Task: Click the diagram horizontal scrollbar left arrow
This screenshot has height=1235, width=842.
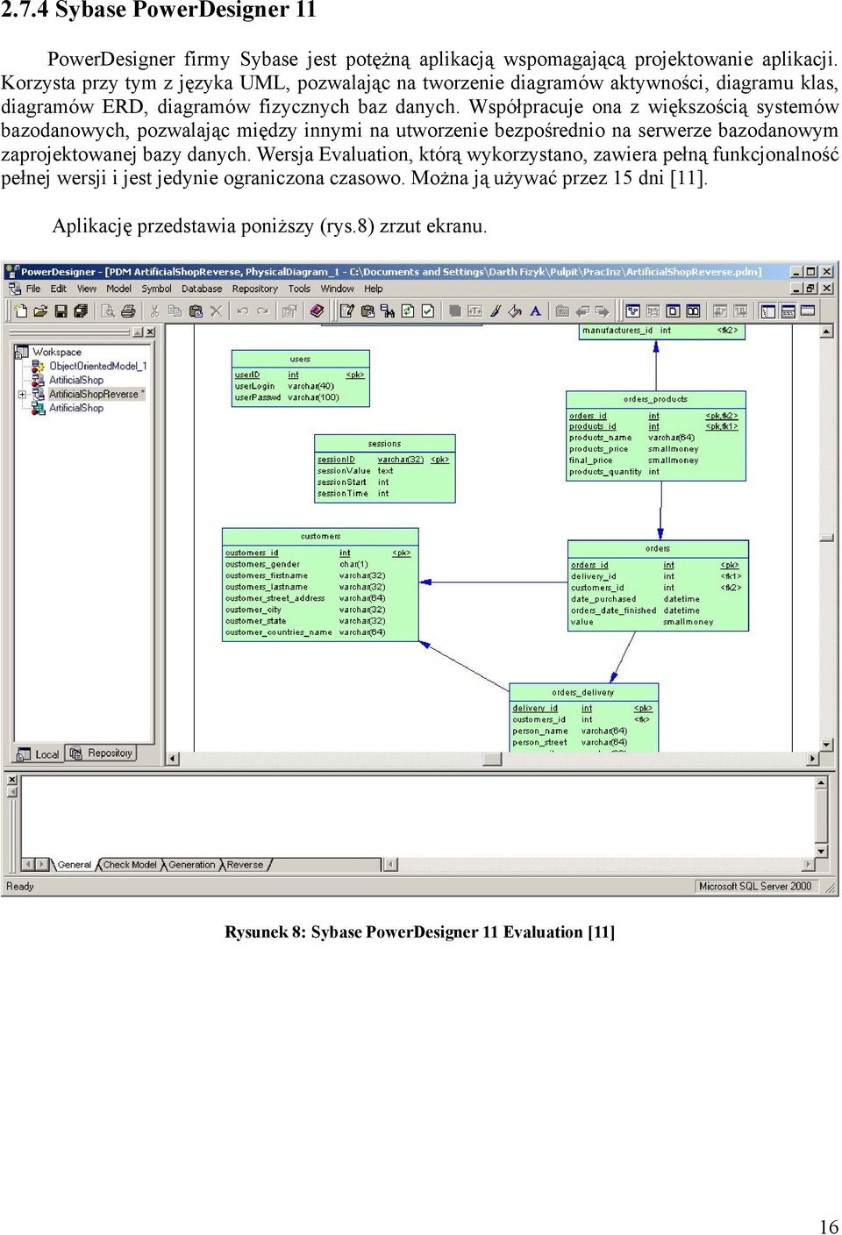Action: coord(173,759)
